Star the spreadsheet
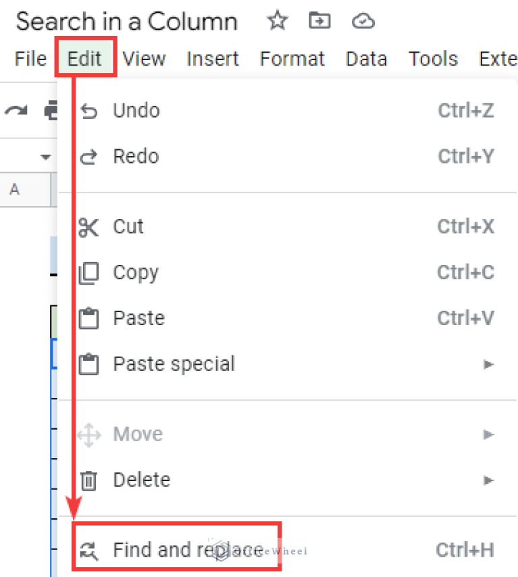 [x=277, y=21]
